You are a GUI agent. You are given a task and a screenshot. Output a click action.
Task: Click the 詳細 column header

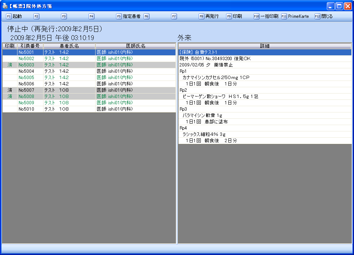tap(265, 46)
